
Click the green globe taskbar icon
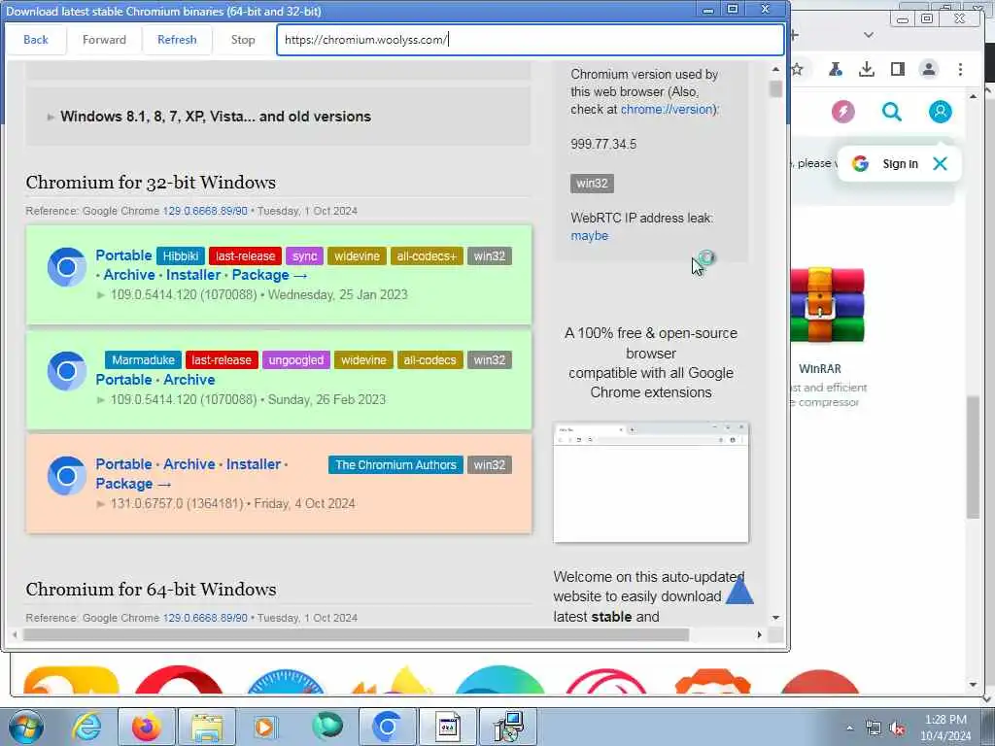327,726
